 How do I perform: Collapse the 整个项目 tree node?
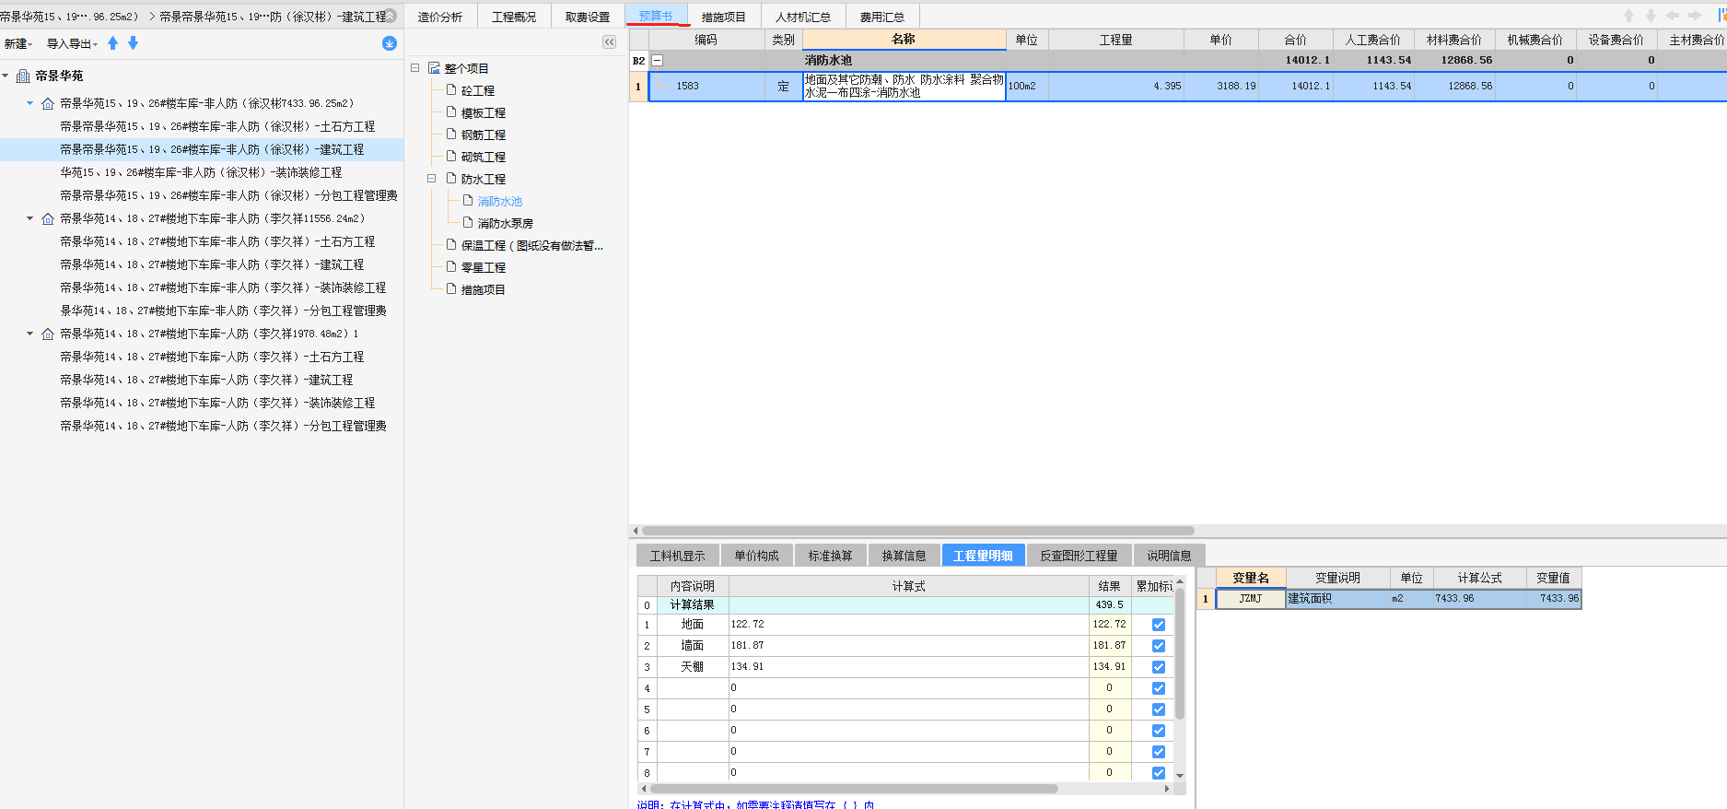coord(414,68)
